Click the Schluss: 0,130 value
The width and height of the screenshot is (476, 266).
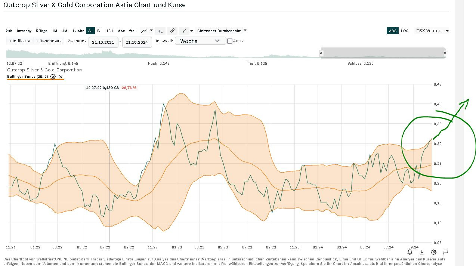coord(361,64)
